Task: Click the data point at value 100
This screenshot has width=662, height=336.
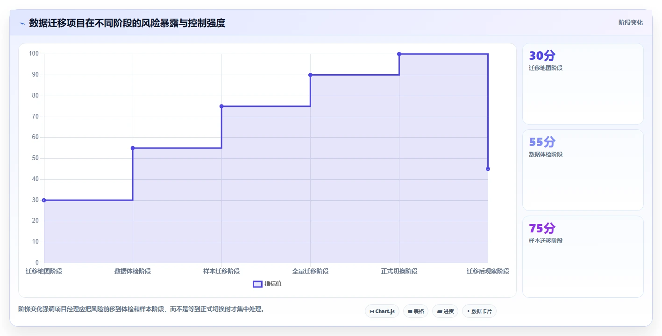Action: 399,54
